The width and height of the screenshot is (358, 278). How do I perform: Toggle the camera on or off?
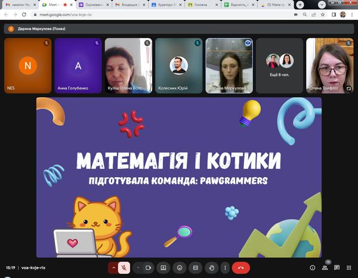147,268
